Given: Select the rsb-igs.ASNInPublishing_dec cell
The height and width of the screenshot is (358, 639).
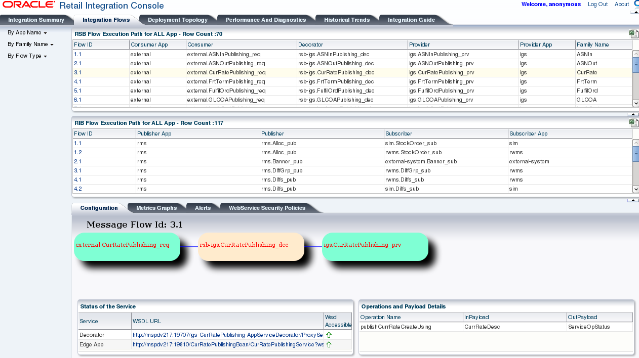Looking at the screenshot, I should [352, 54].
